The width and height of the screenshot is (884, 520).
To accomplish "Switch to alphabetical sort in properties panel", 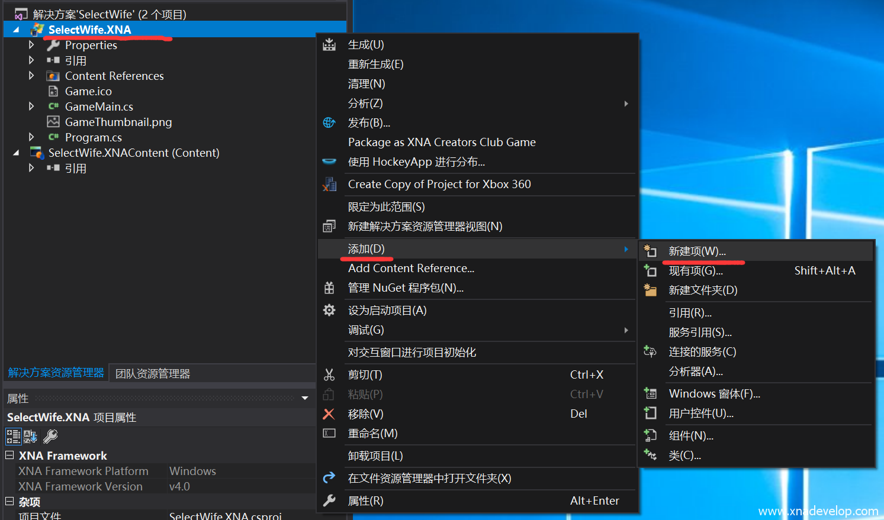I will (x=30, y=437).
